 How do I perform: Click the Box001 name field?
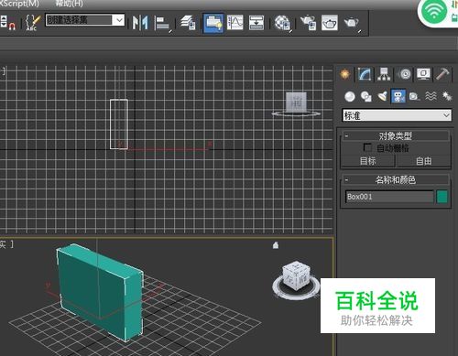[389, 197]
